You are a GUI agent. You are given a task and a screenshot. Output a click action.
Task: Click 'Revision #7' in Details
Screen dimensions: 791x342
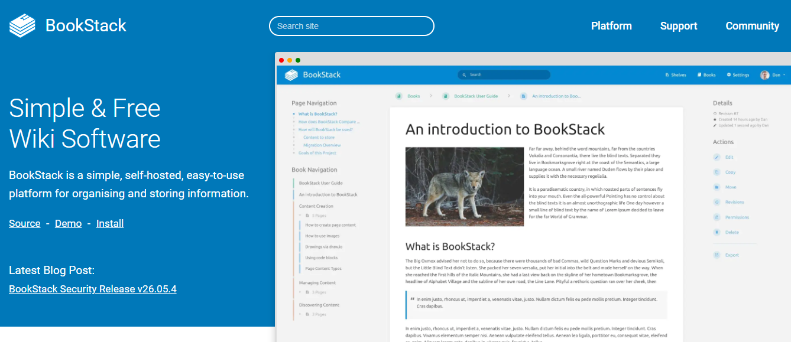tap(728, 113)
